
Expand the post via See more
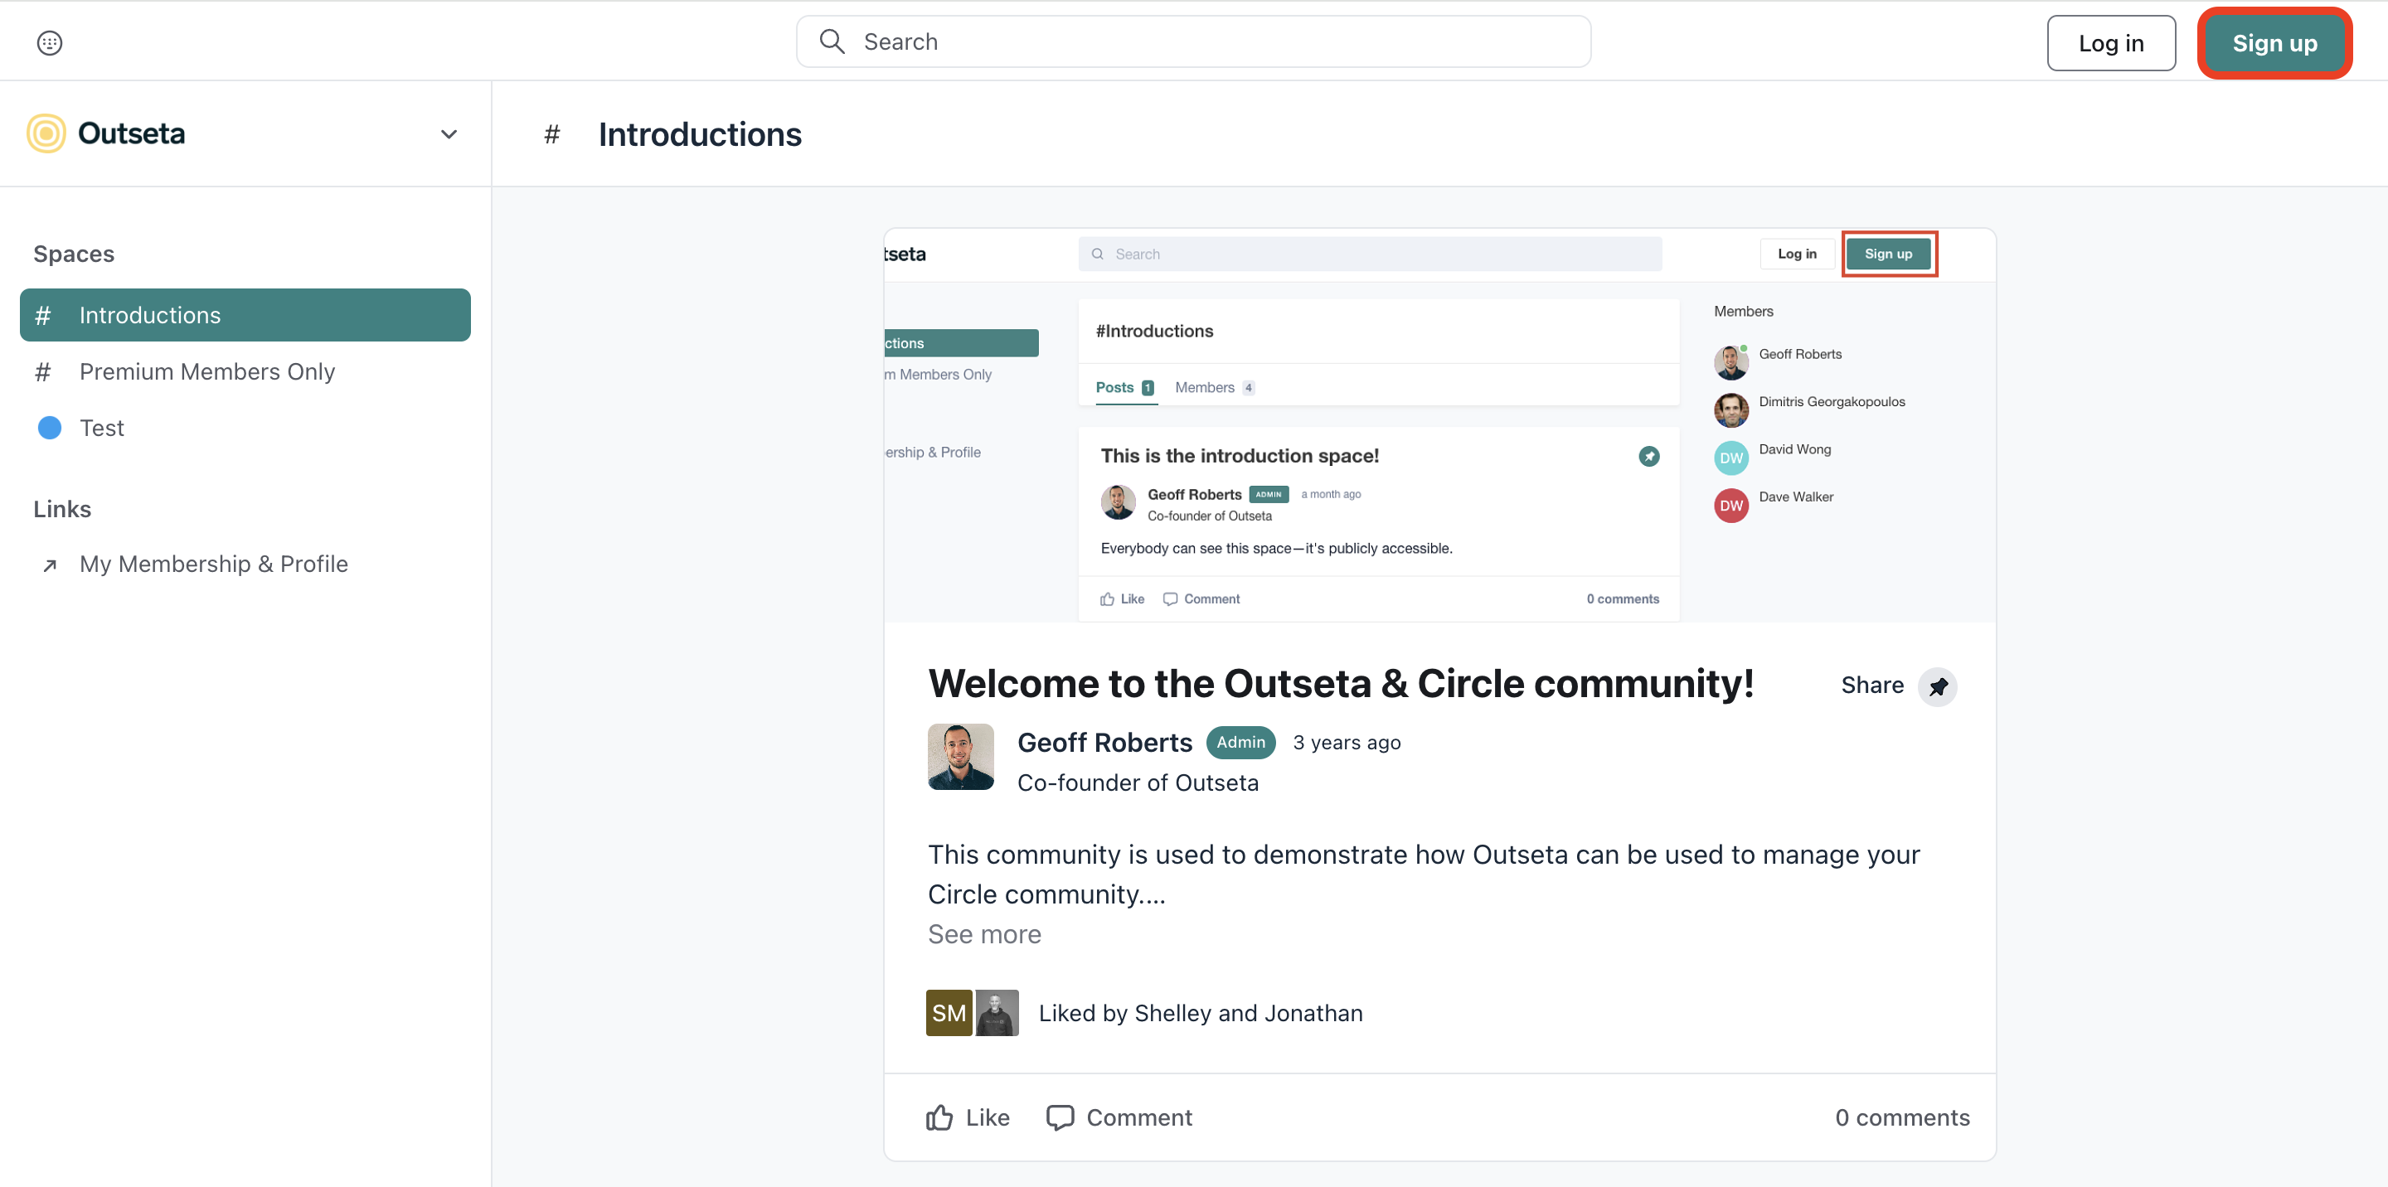[x=983, y=934]
